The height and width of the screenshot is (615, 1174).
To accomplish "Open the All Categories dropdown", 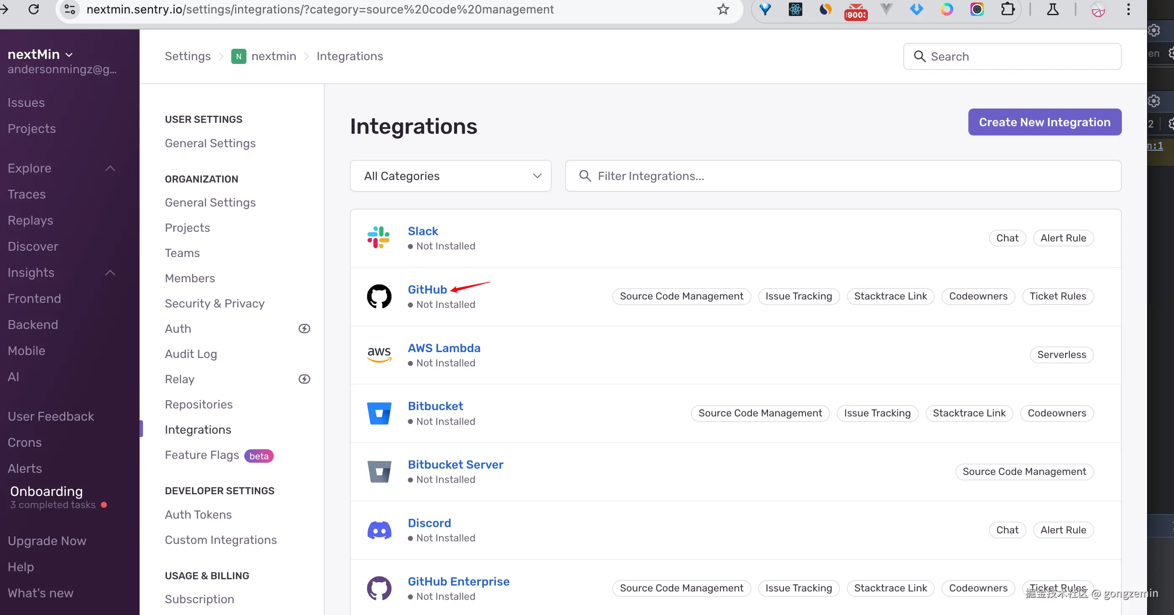I will pos(450,176).
